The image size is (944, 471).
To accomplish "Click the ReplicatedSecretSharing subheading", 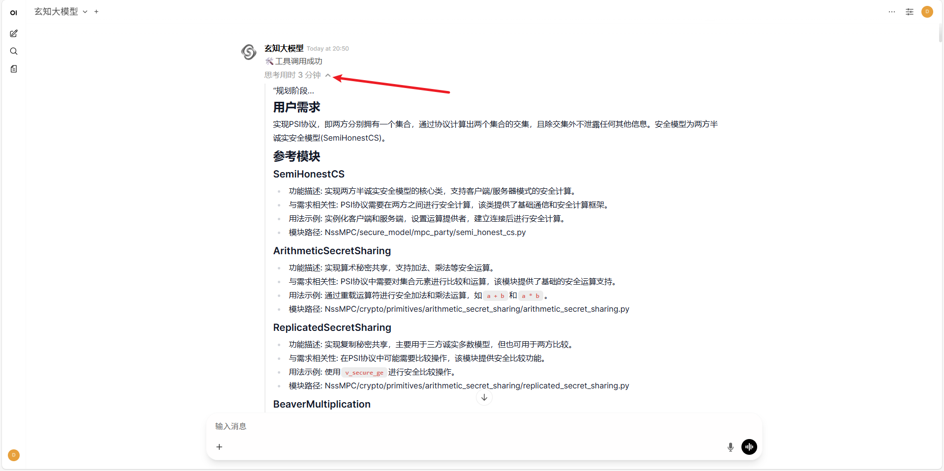I will [x=332, y=327].
